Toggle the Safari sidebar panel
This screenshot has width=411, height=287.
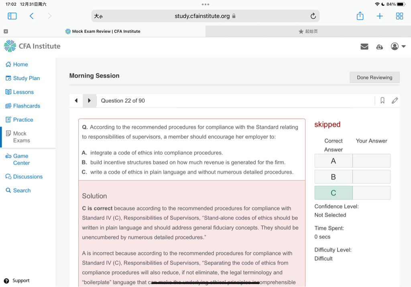point(12,16)
